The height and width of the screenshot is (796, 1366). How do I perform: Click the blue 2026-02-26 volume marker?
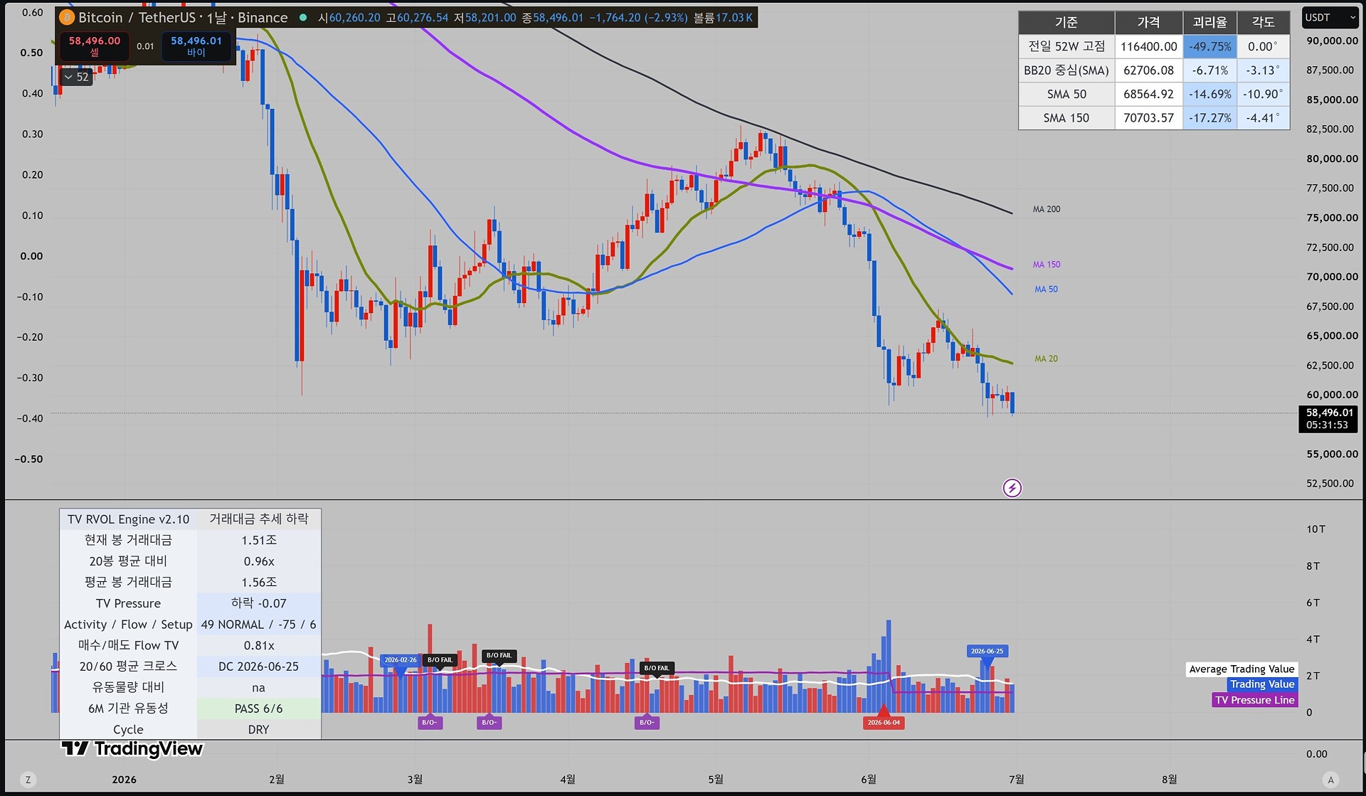[401, 660]
